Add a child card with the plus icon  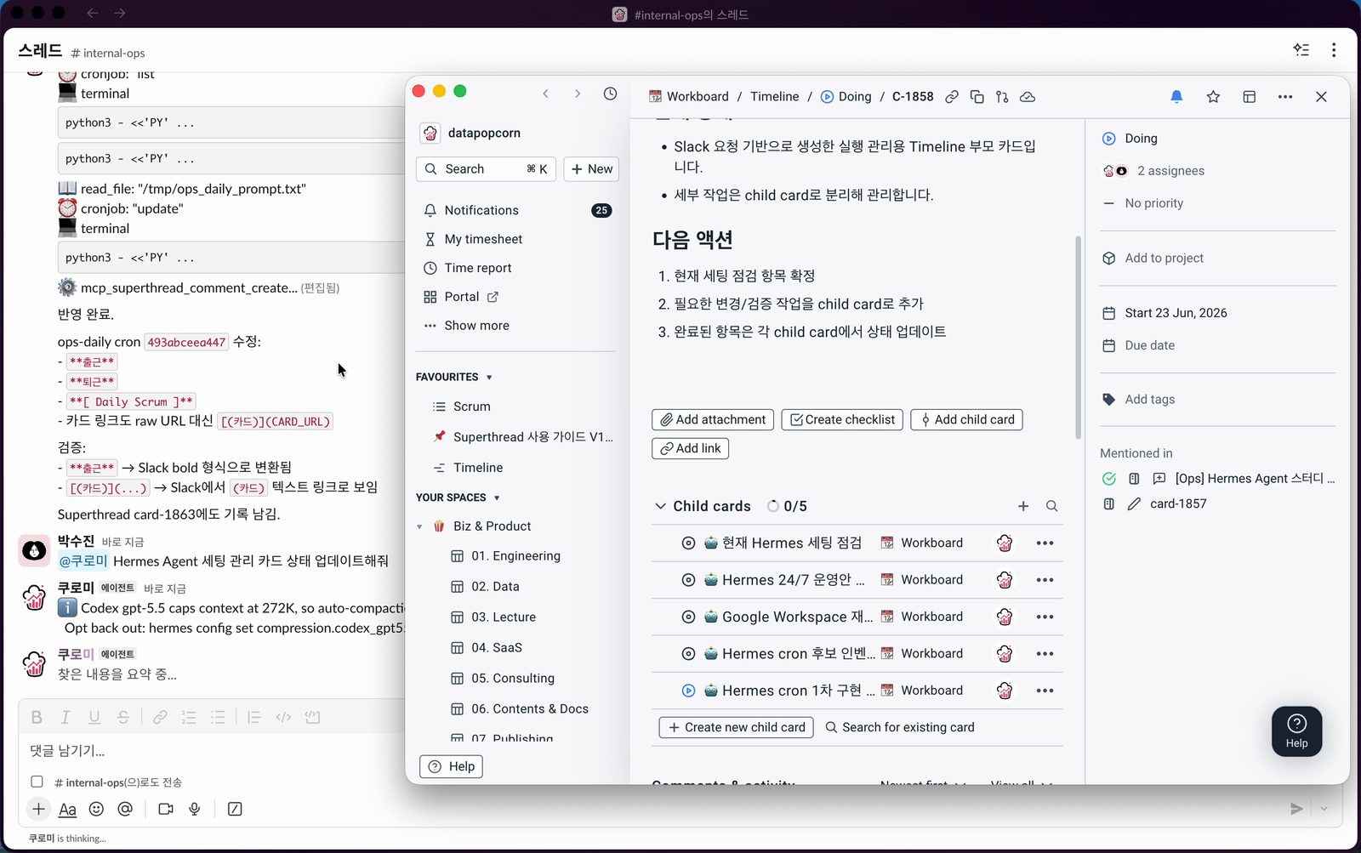[1023, 506]
